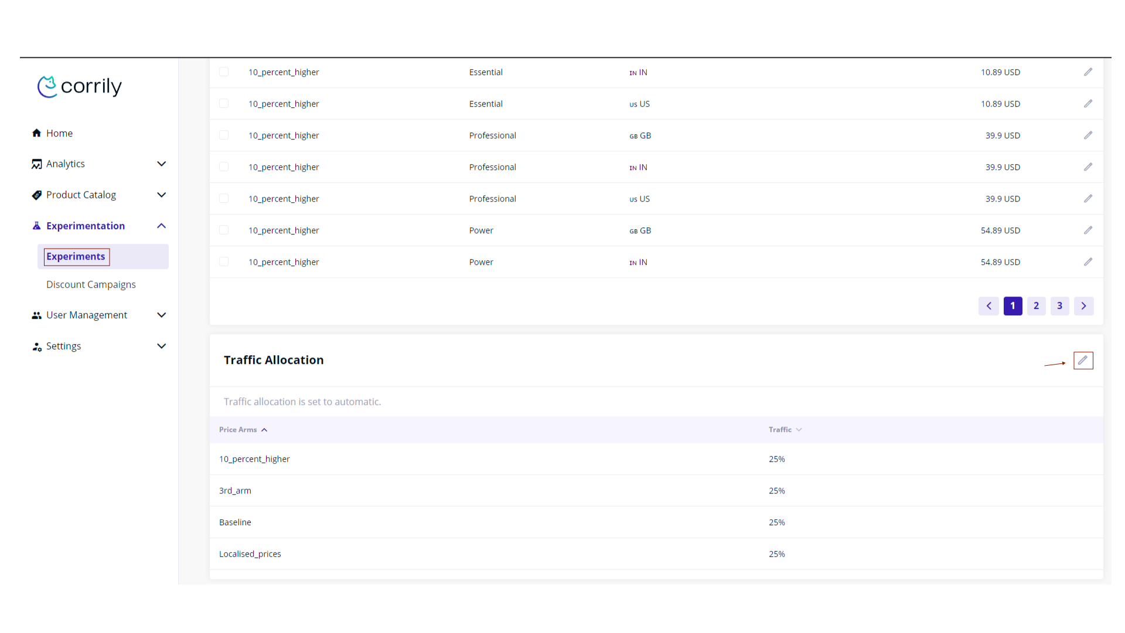
Task: Jump to page 3
Action: click(x=1059, y=306)
